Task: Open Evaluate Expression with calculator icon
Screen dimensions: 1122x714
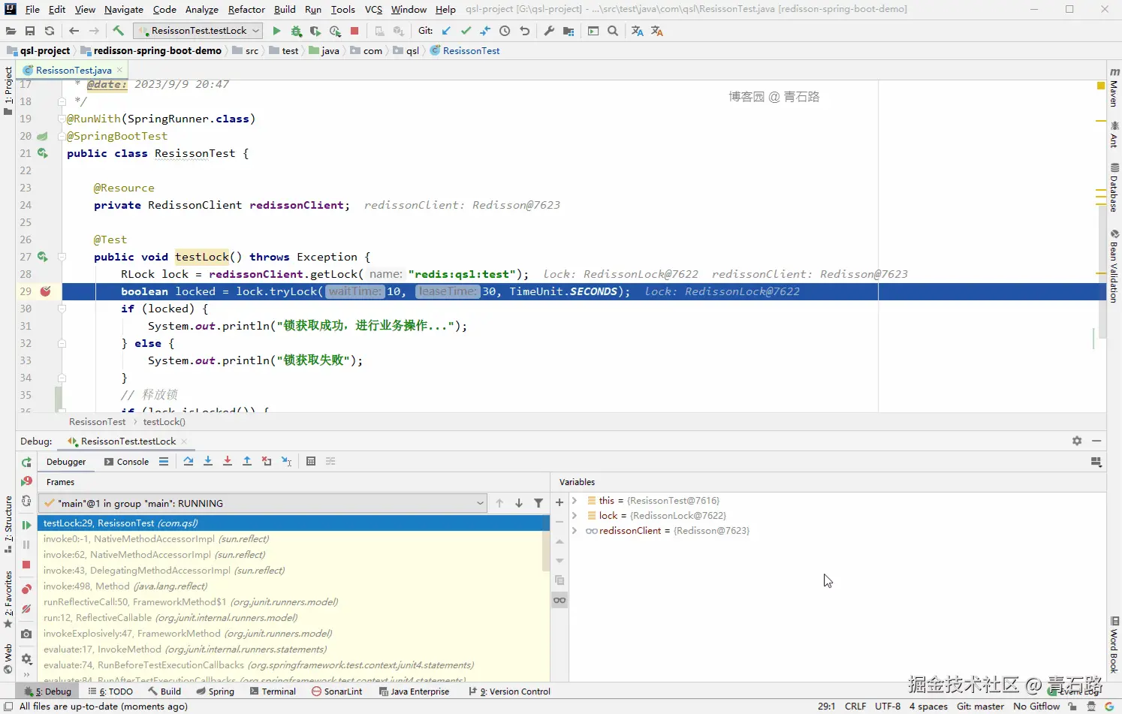Action: coord(311,461)
